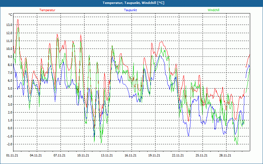Click the 11,0 y-axis value

[9, 41]
